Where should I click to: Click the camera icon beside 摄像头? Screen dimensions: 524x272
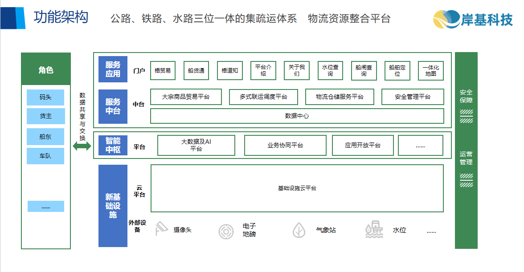[161, 230]
